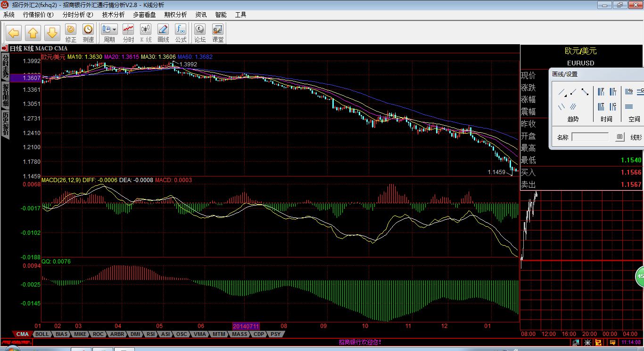
Task: Open the 测速 speed test tool
Action: tap(88, 33)
